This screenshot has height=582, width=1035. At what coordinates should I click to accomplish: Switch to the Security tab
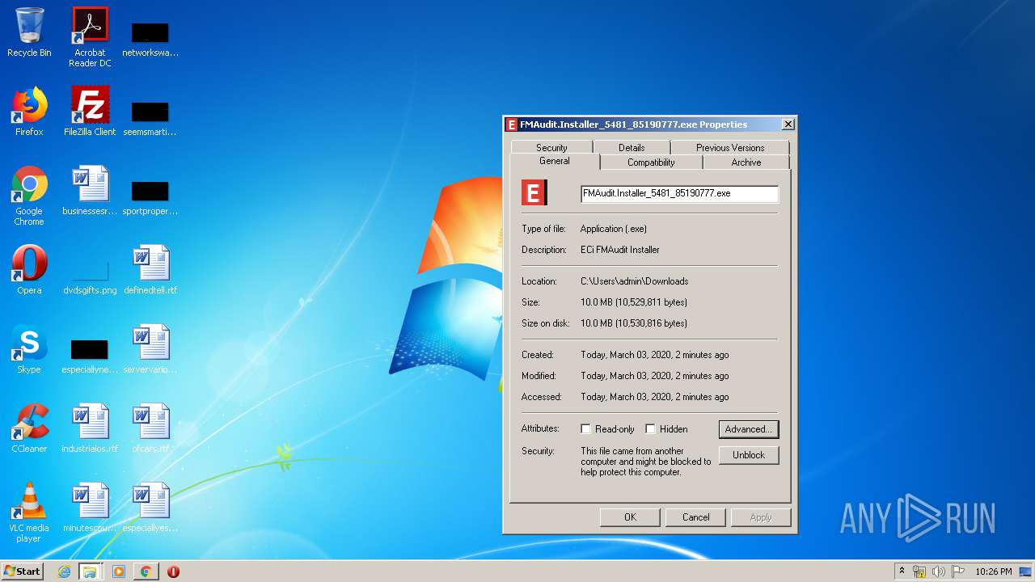(x=551, y=147)
